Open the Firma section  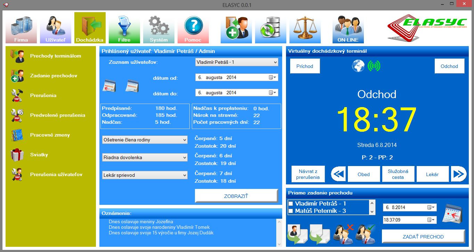21,28
